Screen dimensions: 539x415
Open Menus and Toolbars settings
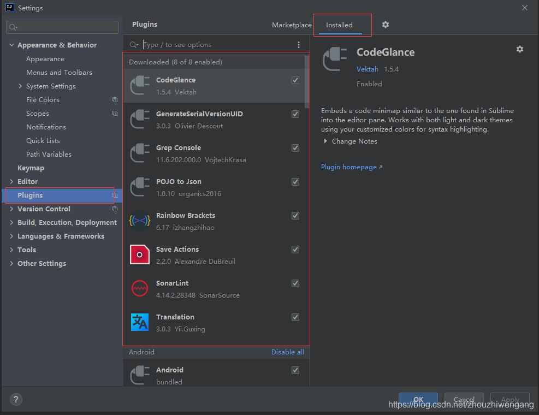click(59, 73)
